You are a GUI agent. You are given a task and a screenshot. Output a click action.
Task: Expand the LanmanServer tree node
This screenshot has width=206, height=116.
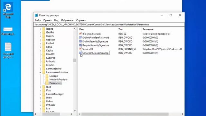tap(40, 69)
